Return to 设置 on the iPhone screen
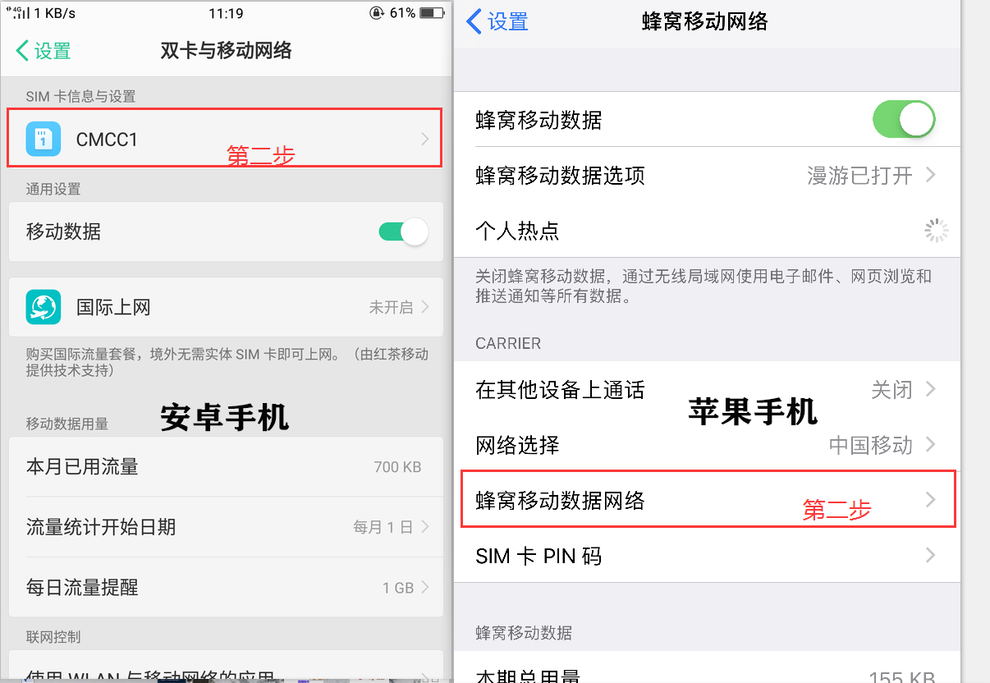This screenshot has height=683, width=990. pyautogui.click(x=497, y=21)
